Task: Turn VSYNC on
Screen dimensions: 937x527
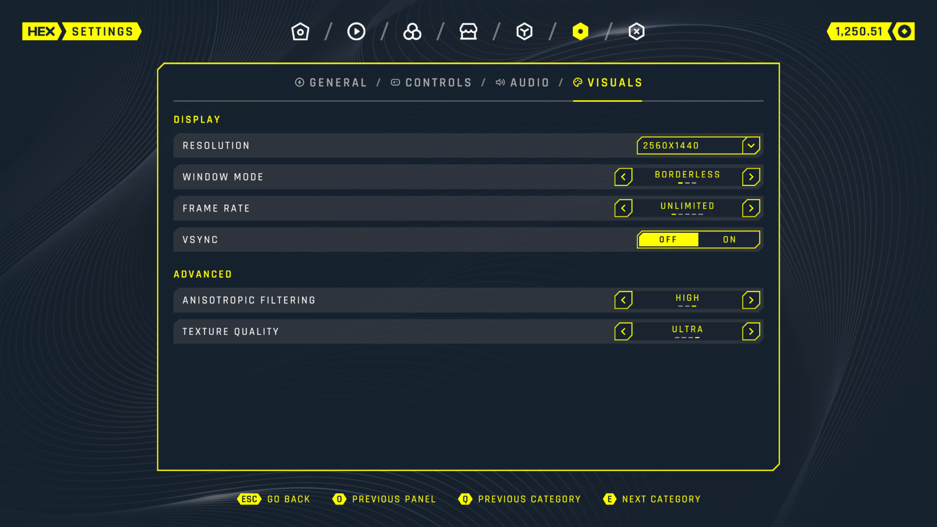Action: point(729,239)
